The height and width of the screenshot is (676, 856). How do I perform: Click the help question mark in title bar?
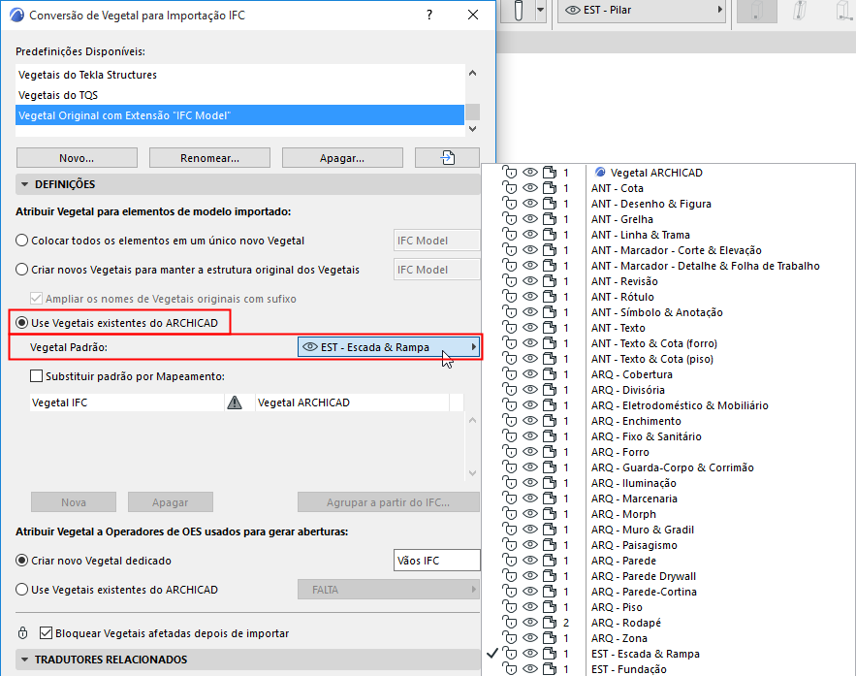pyautogui.click(x=429, y=15)
